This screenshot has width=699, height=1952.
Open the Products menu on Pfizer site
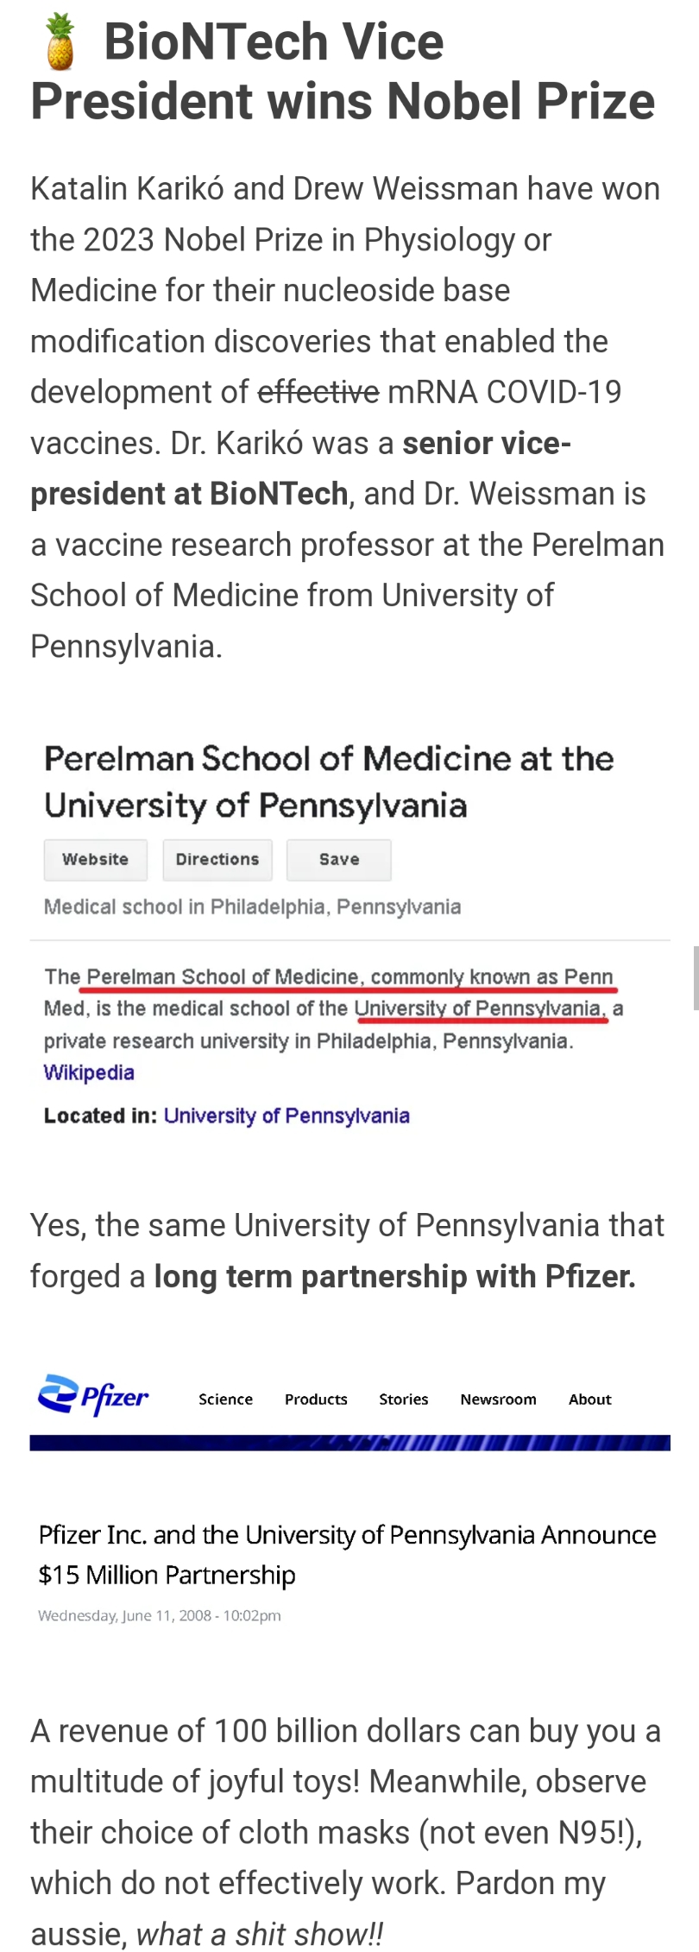coord(317,1399)
